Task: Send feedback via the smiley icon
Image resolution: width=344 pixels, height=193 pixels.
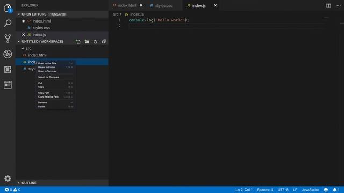Action: [x=326, y=190]
